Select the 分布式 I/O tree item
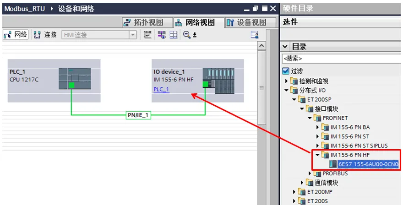 [312, 91]
